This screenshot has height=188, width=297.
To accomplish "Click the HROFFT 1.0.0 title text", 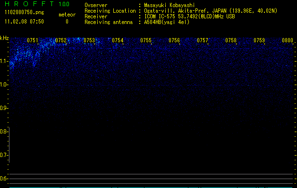I will click(x=37, y=4).
